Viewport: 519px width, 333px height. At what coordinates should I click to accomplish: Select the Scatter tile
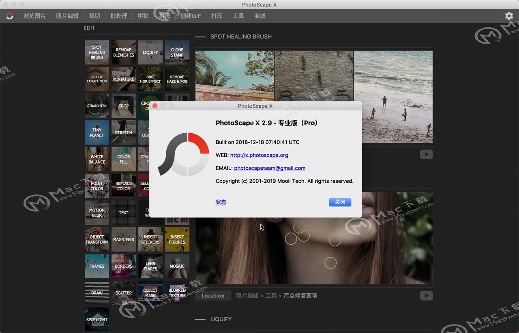pyautogui.click(x=124, y=293)
